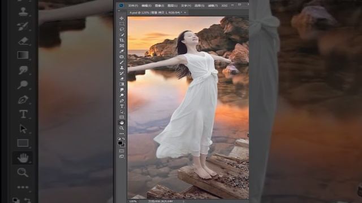Select Dodge tool in center window toolbar

point(122,95)
